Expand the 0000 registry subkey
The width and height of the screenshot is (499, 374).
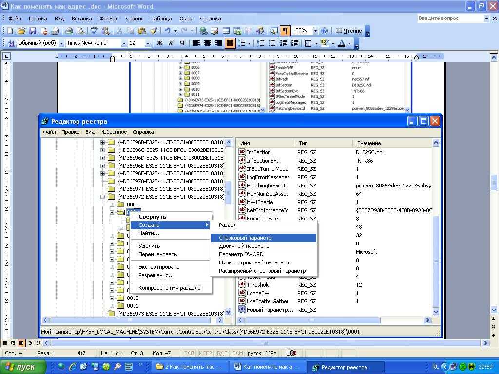(112, 205)
